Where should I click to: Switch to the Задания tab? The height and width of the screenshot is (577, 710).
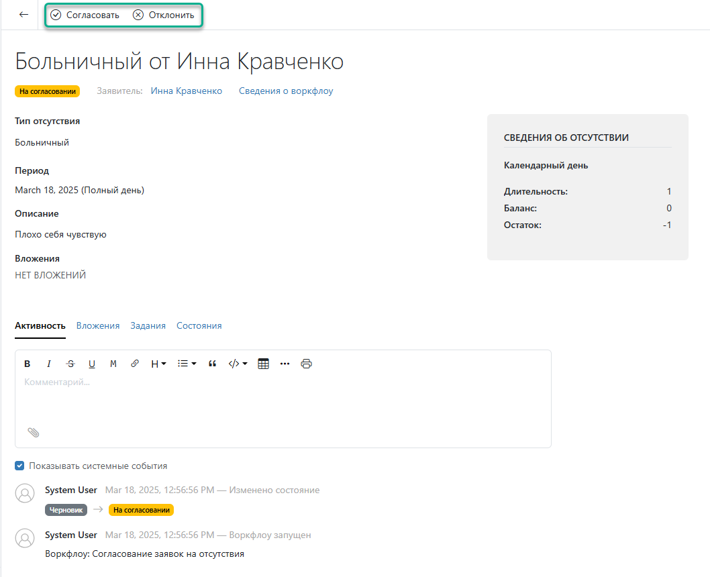[x=148, y=326]
